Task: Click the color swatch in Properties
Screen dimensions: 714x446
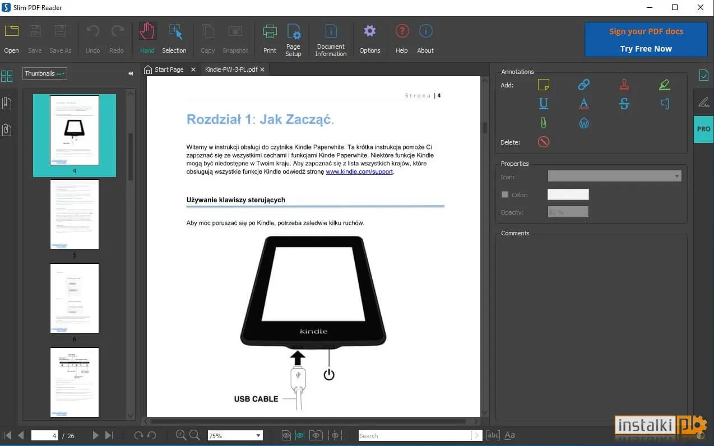Action: point(568,194)
